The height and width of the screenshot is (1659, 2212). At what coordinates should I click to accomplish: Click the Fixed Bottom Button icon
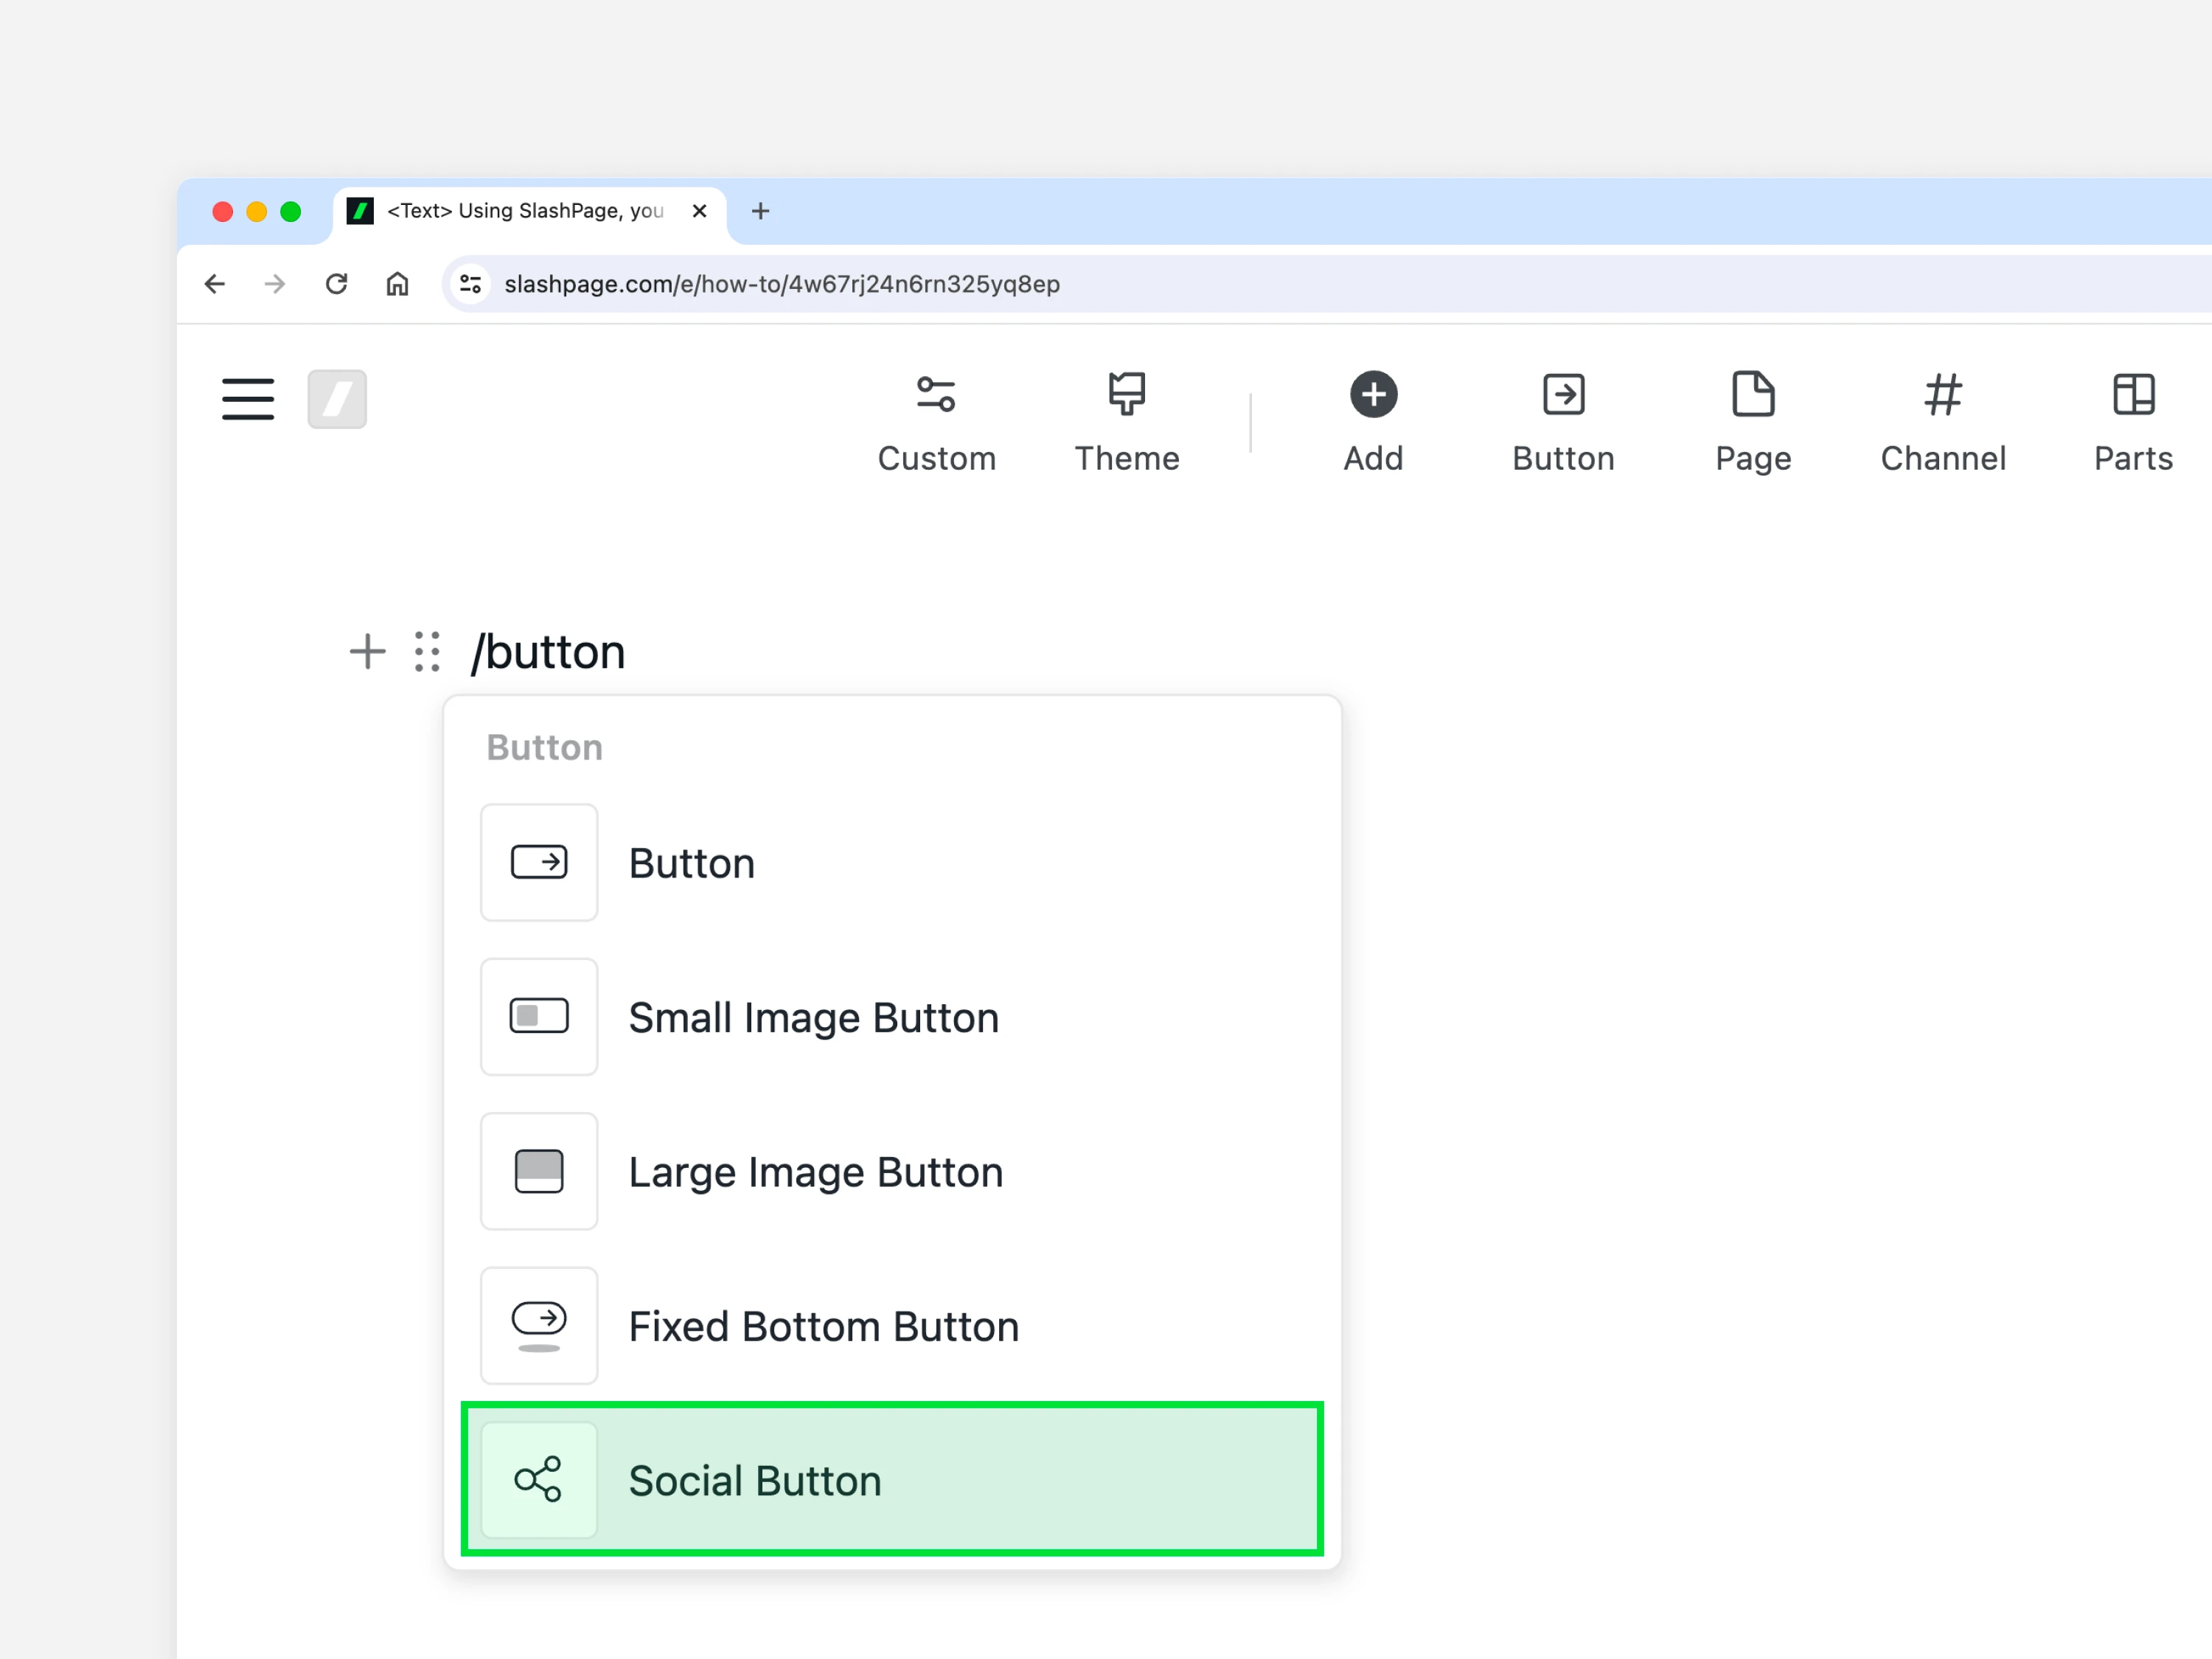(x=539, y=1326)
